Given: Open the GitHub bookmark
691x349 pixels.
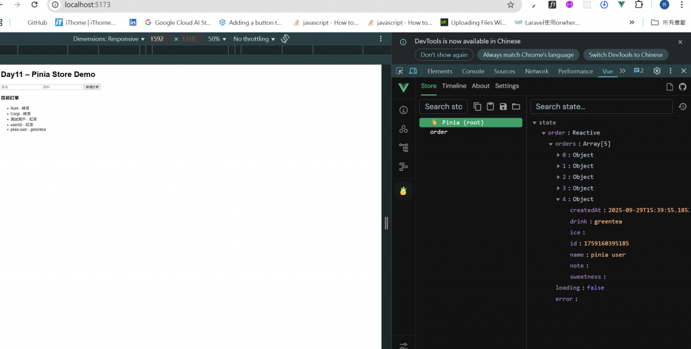Looking at the screenshot, I should 37,22.
